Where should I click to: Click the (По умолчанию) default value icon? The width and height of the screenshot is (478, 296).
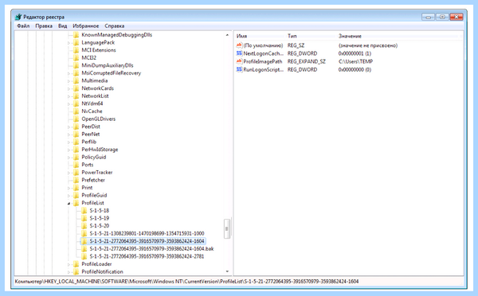pyautogui.click(x=239, y=45)
